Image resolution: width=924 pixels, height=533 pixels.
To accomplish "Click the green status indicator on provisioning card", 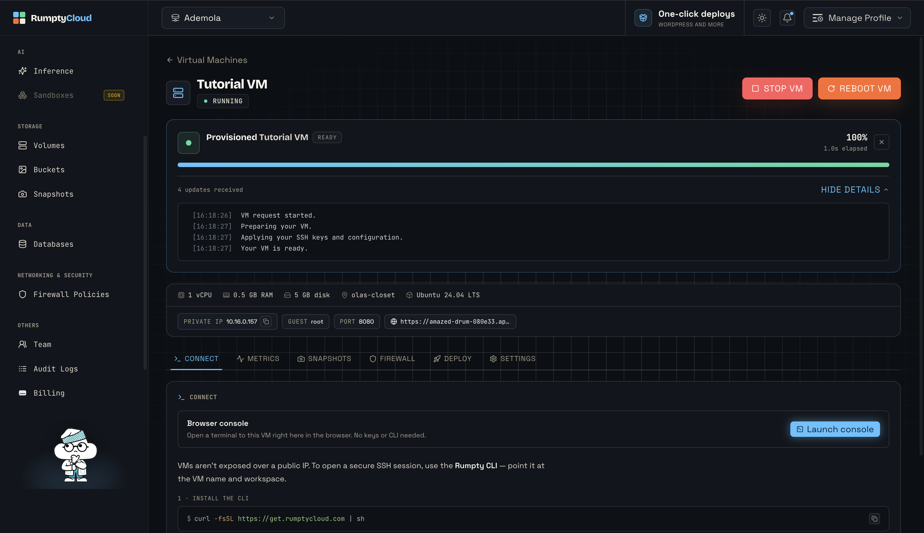I will [189, 143].
